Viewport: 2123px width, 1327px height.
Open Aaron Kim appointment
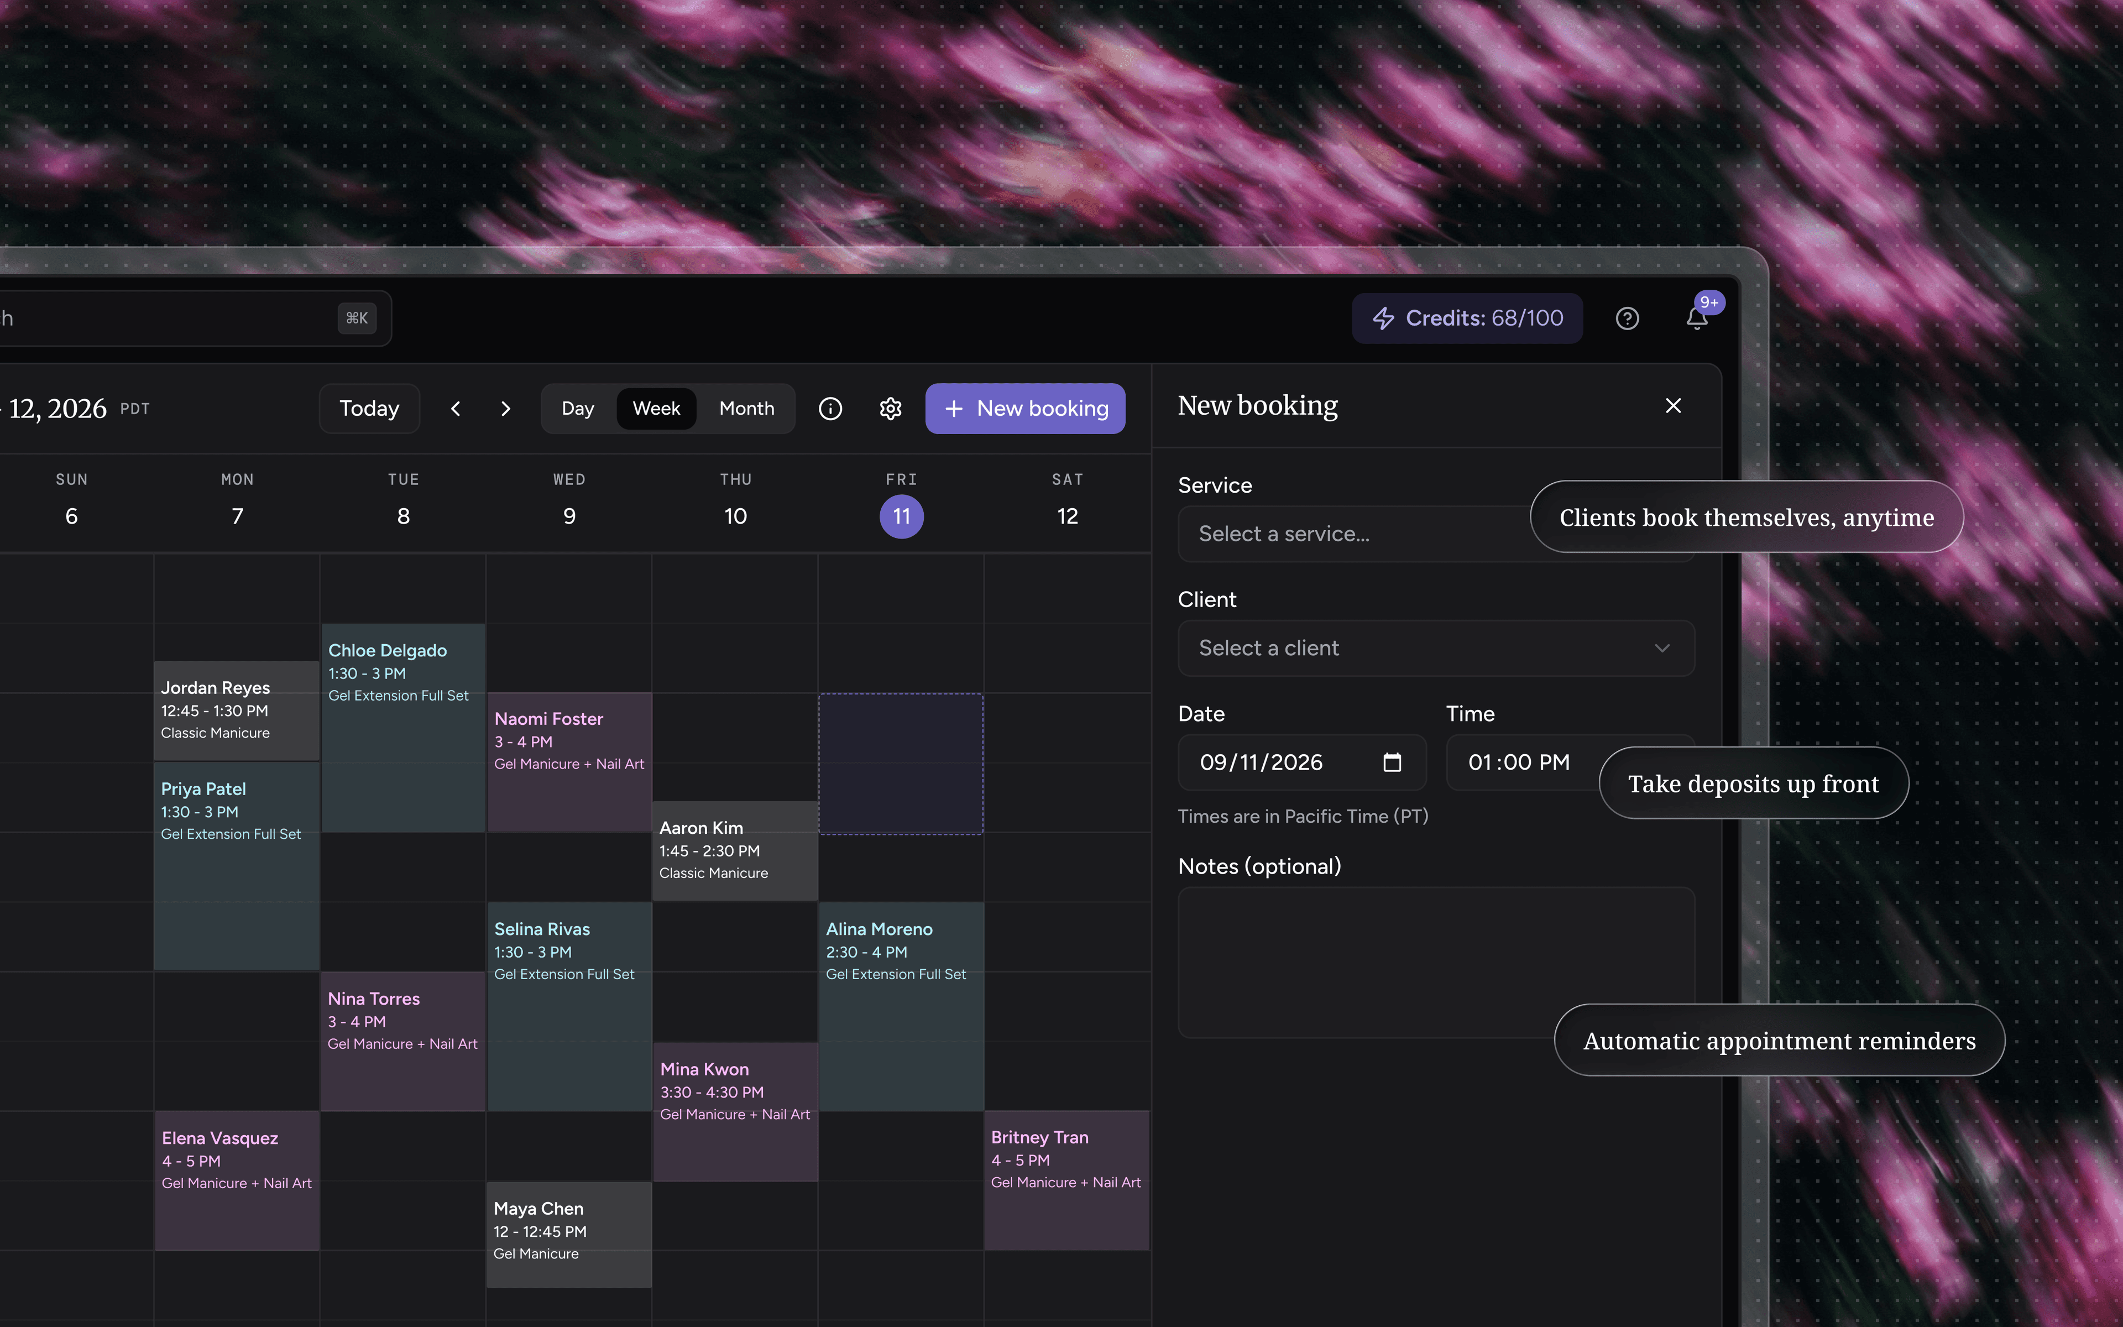click(735, 850)
